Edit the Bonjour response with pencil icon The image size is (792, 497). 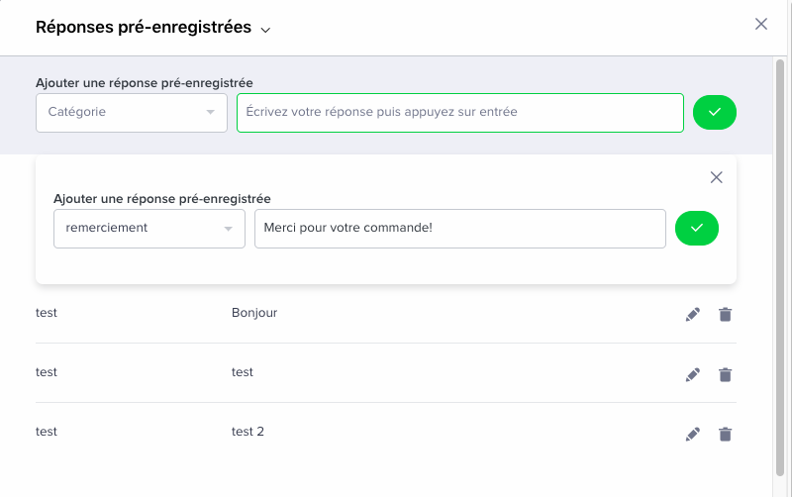pos(692,314)
